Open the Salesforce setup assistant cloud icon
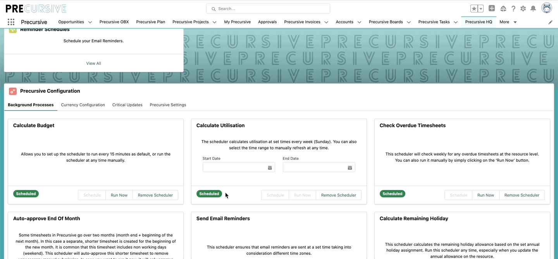 (503, 9)
